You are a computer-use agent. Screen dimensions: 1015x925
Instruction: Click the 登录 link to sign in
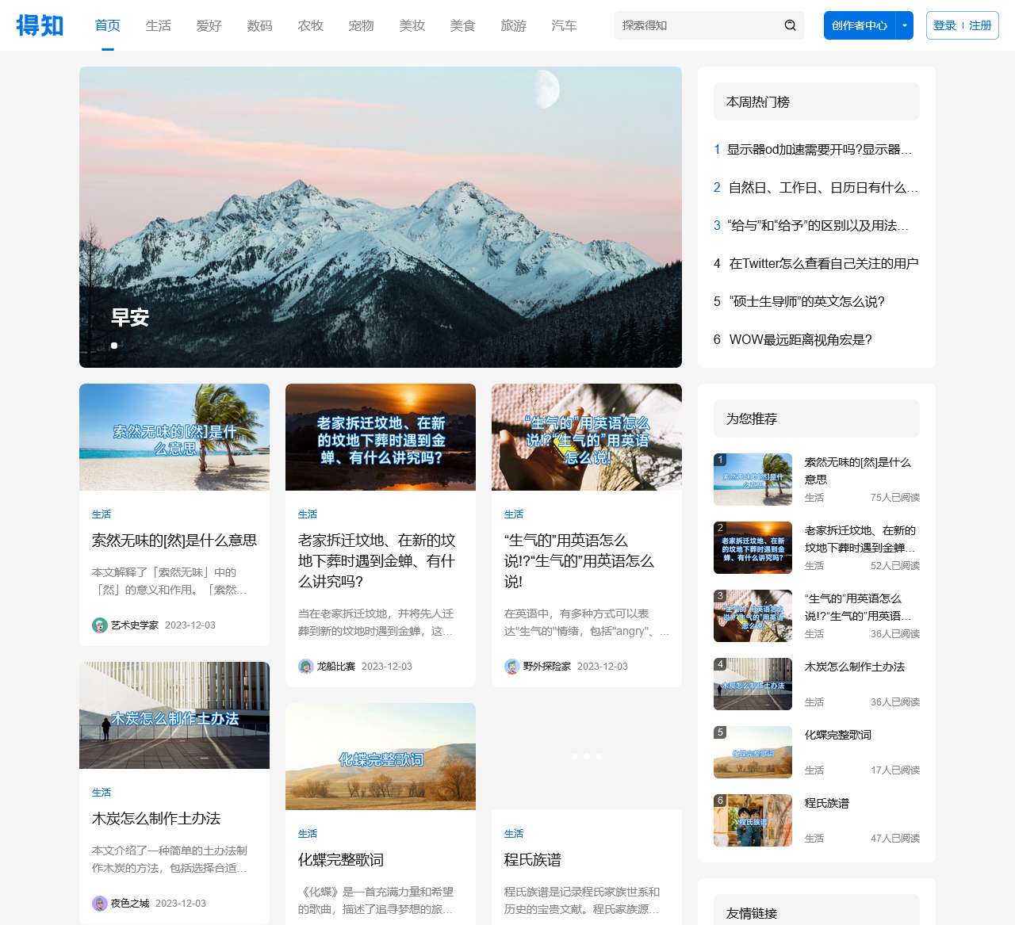click(x=944, y=25)
